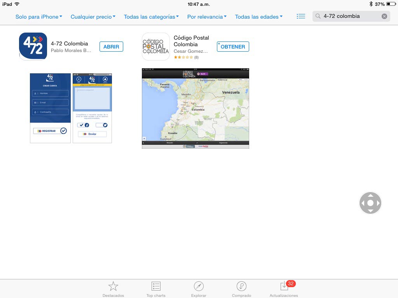View the Colombia map screenshot thumbnail
Screen dimensions: 398x298
click(195, 108)
